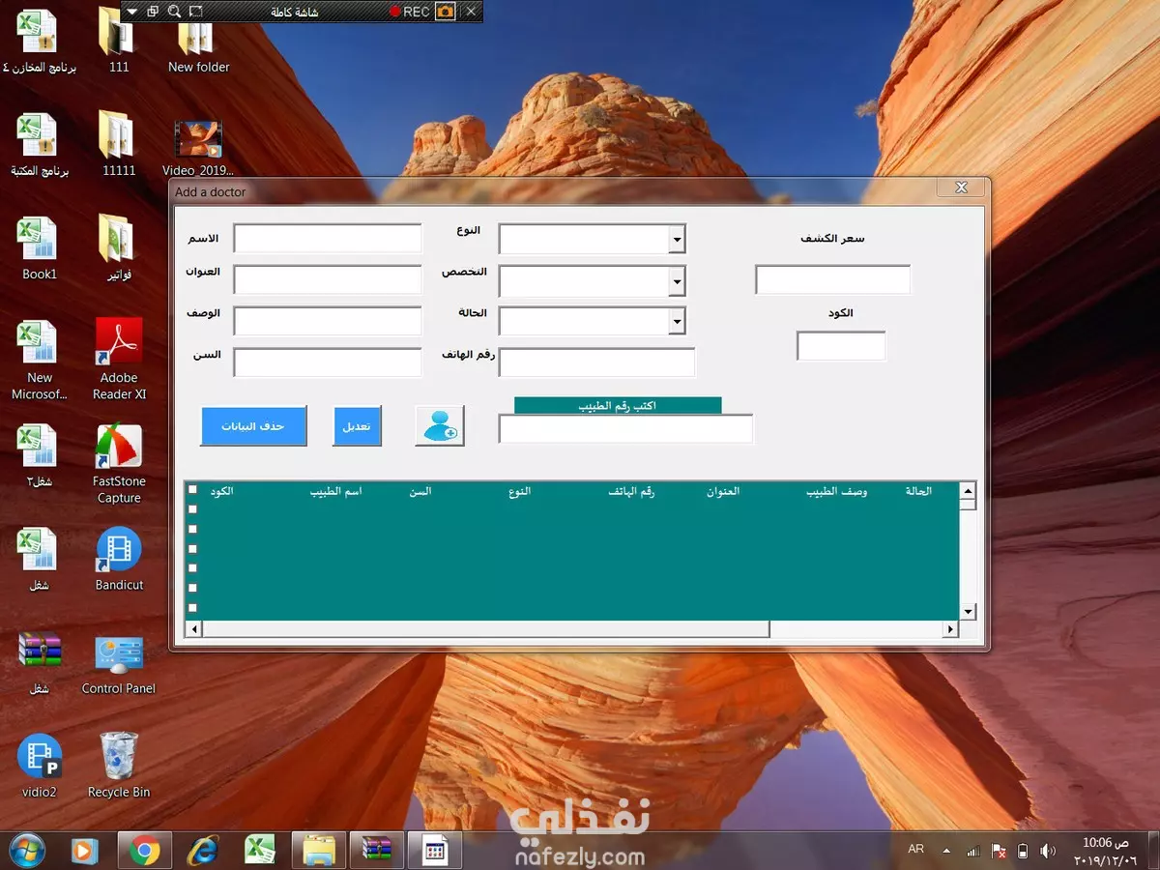Select the New folder desktop icon
Screen dimensions: 1160x870
click(198, 42)
